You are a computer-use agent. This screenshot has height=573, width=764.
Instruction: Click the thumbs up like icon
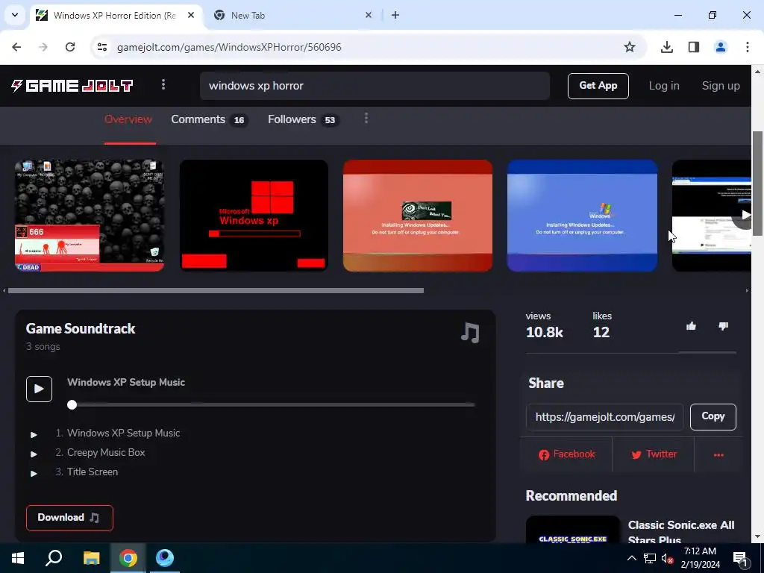click(691, 326)
